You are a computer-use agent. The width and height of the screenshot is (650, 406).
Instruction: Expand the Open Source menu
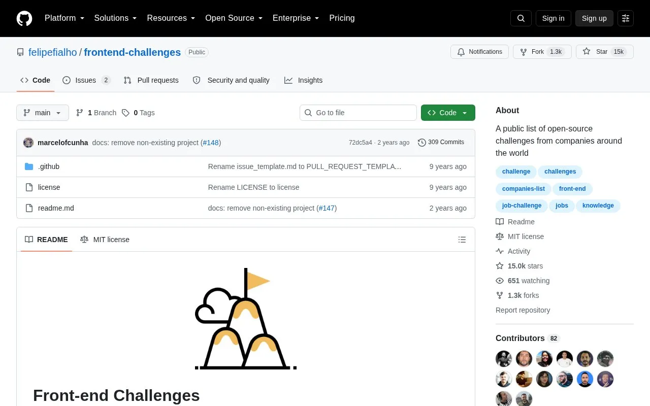point(234,18)
